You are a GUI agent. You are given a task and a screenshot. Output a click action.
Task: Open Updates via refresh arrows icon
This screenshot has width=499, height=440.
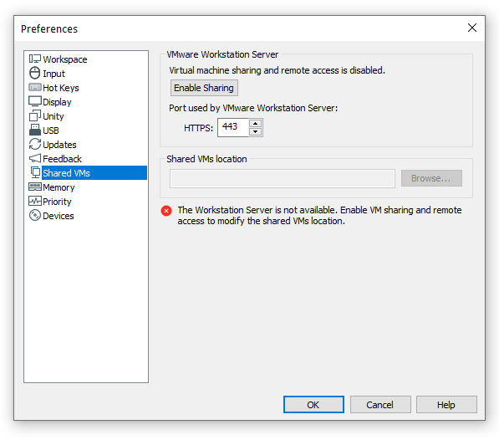[35, 144]
